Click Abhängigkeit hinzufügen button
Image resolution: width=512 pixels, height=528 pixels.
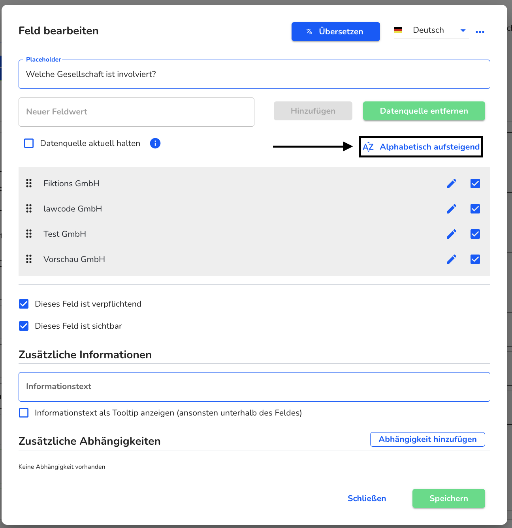click(427, 439)
